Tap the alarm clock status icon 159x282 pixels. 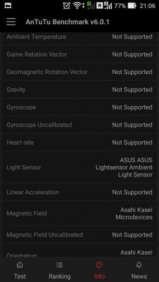66,6
